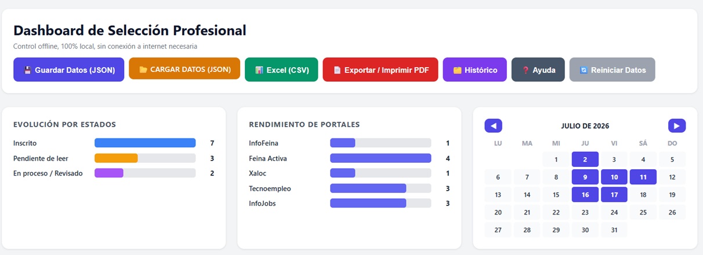Click the Inscrito blue progress bar
Image resolution: width=703 pixels, height=255 pixels.
[x=145, y=143]
